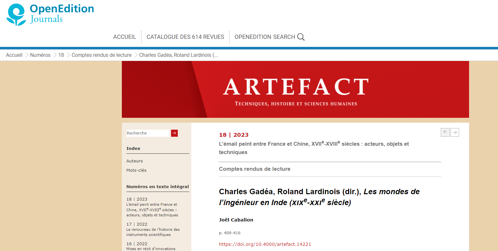Open Catalogue des 614 revues
The image size is (498, 251).
coord(185,37)
